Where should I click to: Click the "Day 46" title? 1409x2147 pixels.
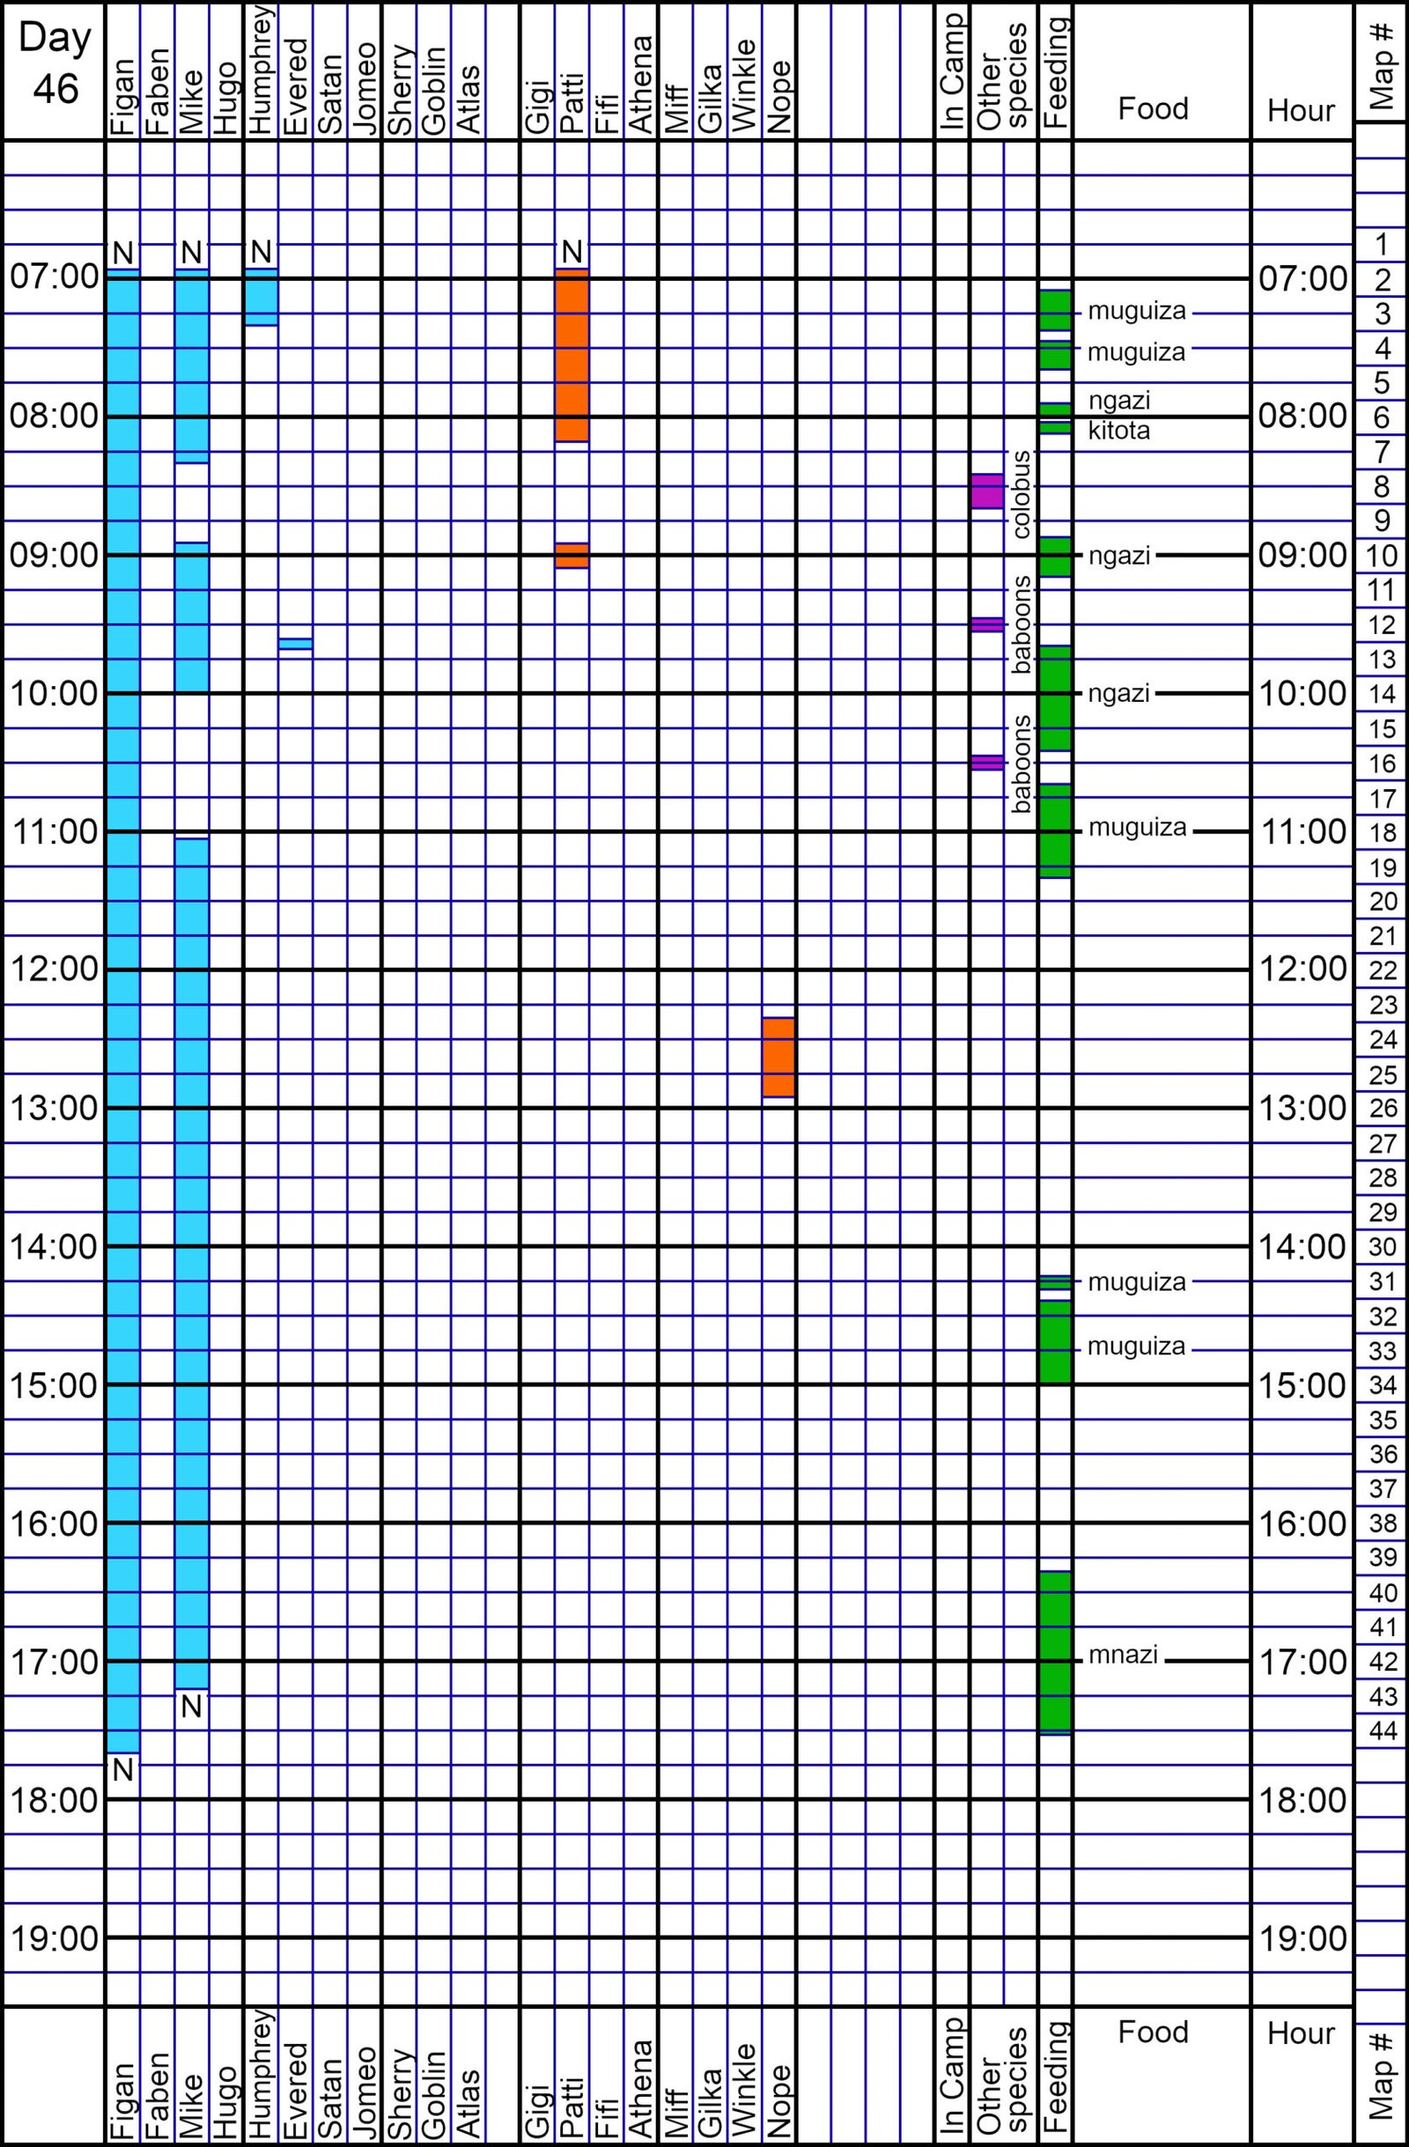(x=55, y=63)
